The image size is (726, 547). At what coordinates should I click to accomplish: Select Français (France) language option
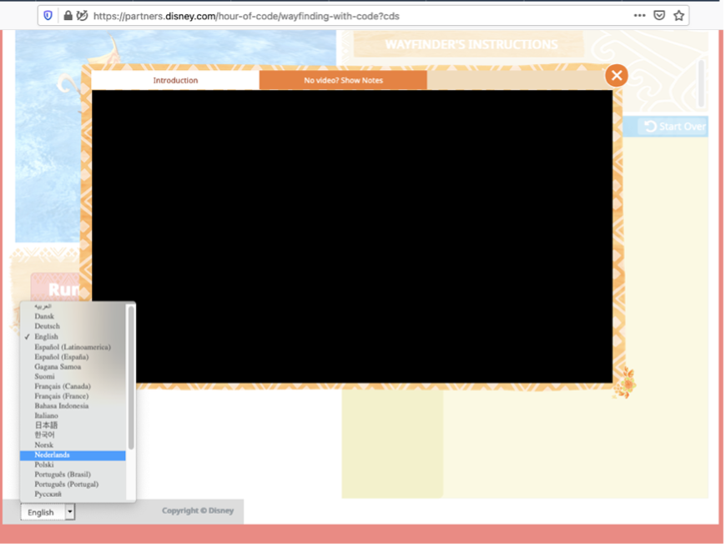pos(73,396)
